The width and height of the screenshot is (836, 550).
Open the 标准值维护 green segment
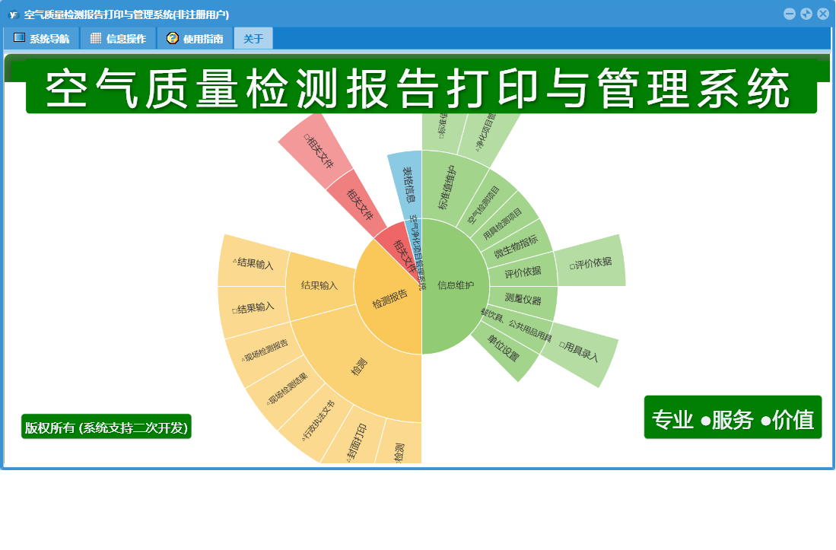coord(447,186)
